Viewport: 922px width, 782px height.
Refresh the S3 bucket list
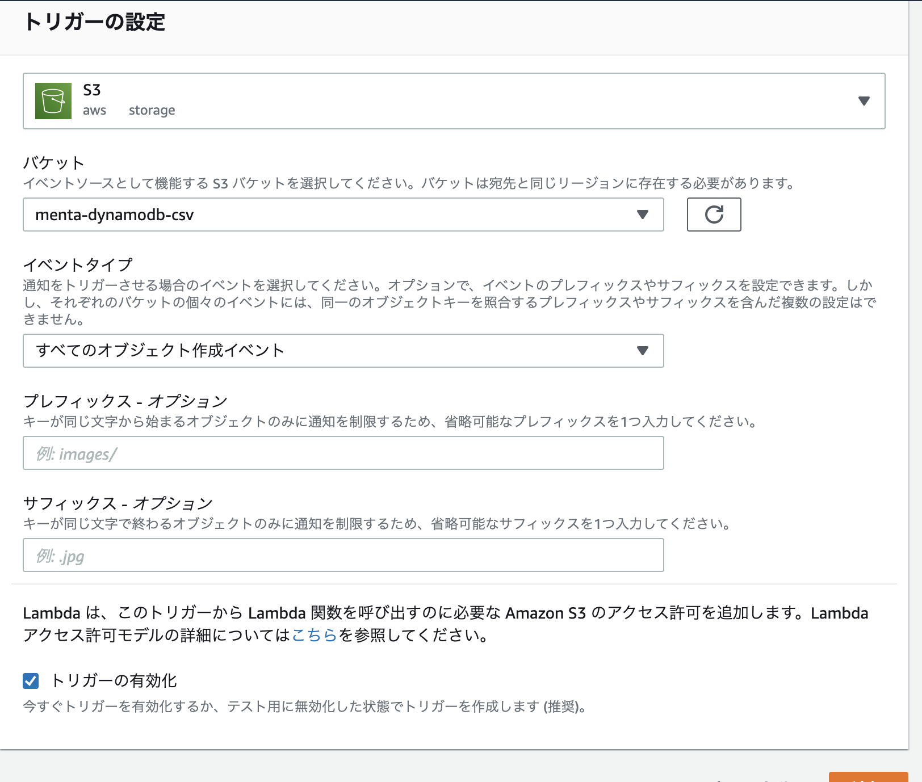(x=714, y=215)
